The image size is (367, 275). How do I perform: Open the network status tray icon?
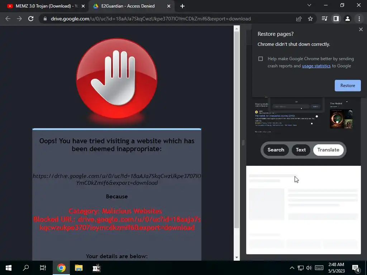(x=301, y=268)
